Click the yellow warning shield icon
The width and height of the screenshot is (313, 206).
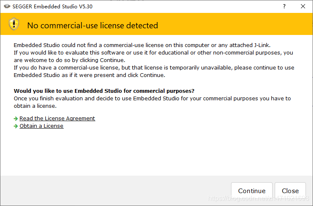pos(14,24)
